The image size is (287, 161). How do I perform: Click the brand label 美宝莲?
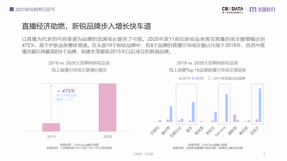click(199, 131)
